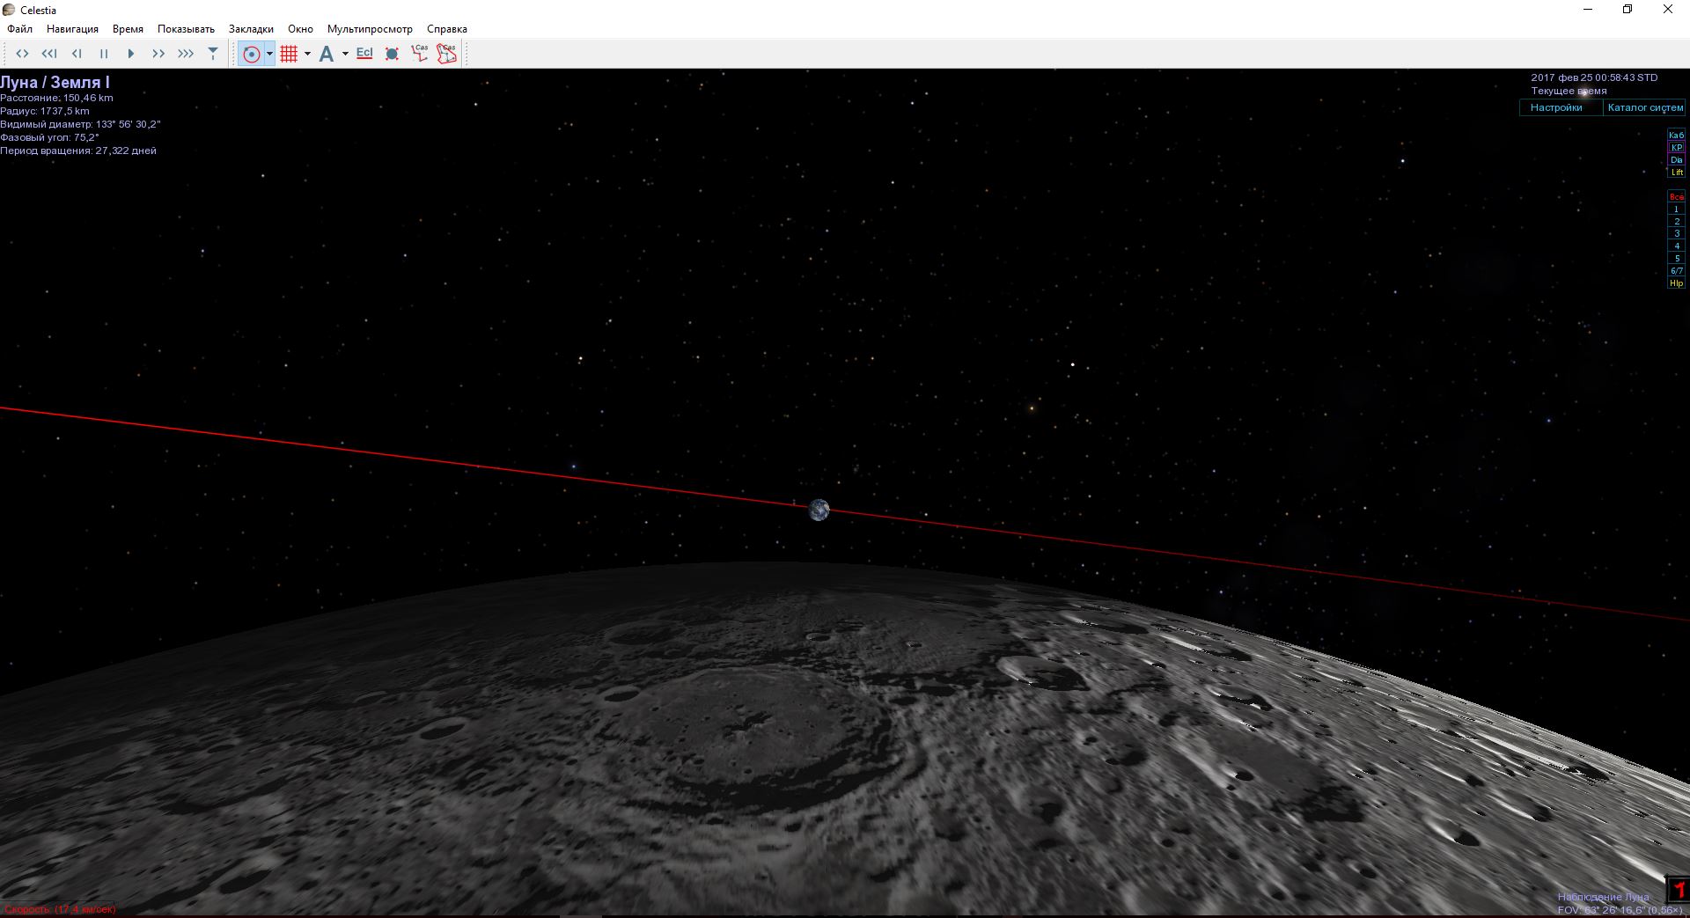Open the Показывать menu
Viewport: 1690px width, 918px height.
(x=186, y=29)
